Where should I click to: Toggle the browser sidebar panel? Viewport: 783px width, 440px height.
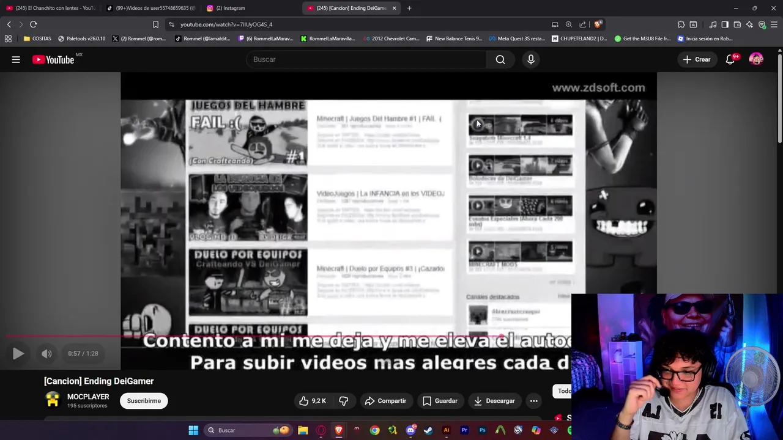tap(725, 24)
